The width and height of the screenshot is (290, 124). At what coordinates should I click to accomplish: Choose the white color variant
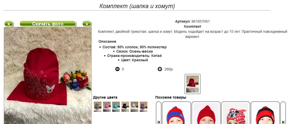click(x=134, y=107)
